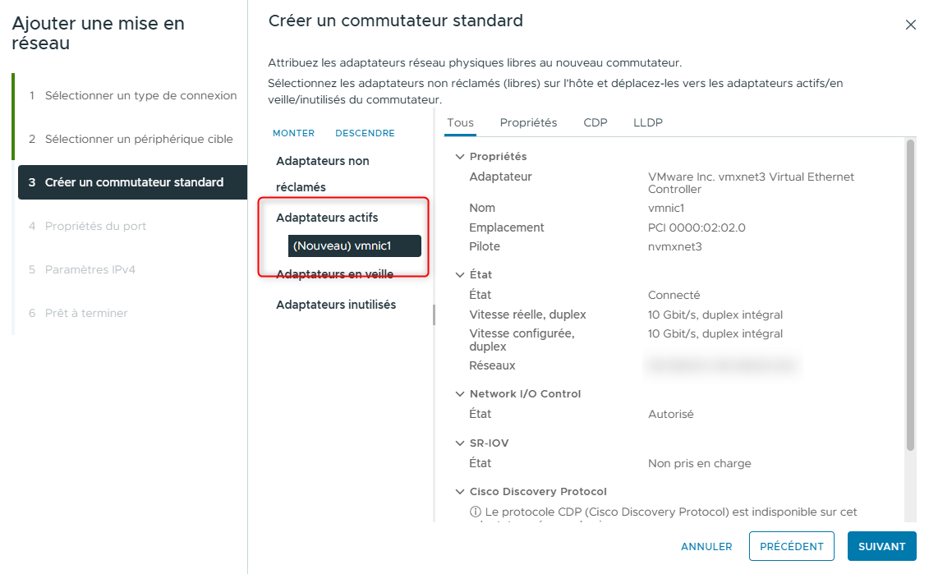Switch to the Propriétés tab
This screenshot has width=929, height=574.
click(528, 122)
